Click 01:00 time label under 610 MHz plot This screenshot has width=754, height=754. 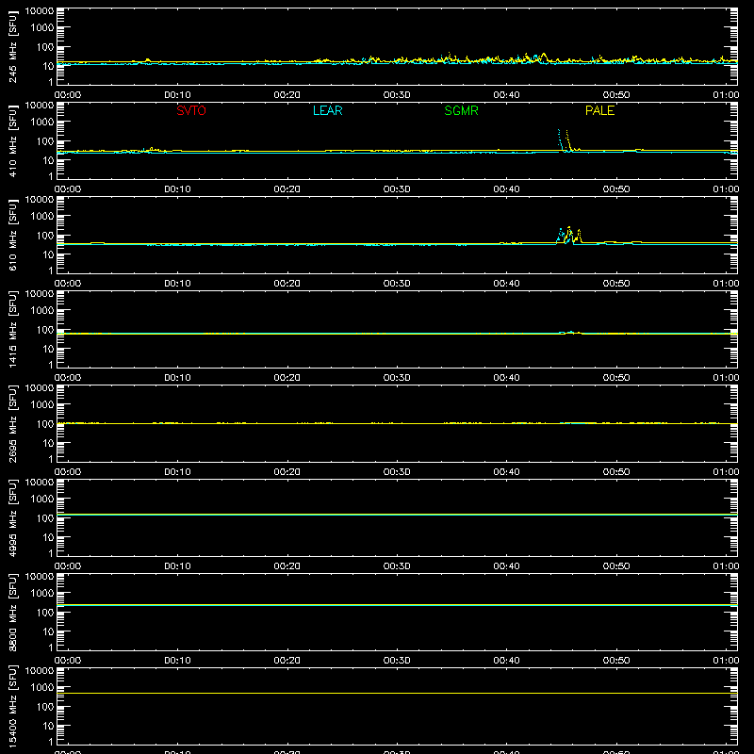click(x=726, y=284)
